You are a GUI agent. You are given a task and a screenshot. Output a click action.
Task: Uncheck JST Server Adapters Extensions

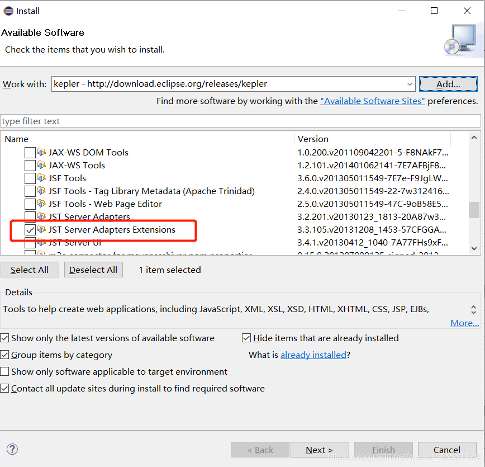[30, 230]
